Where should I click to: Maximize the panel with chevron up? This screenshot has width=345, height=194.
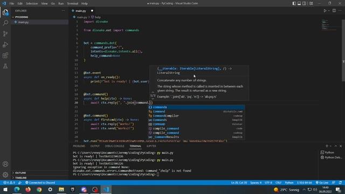(x=336, y=146)
